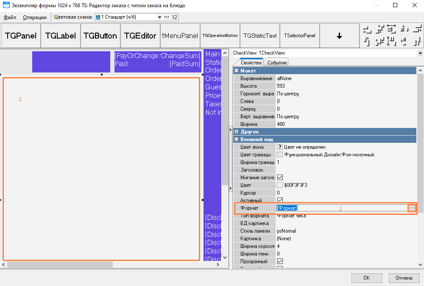Viewport: 424px width, 286px height.
Task: Select the TGButton component in the palette
Action: click(100, 36)
